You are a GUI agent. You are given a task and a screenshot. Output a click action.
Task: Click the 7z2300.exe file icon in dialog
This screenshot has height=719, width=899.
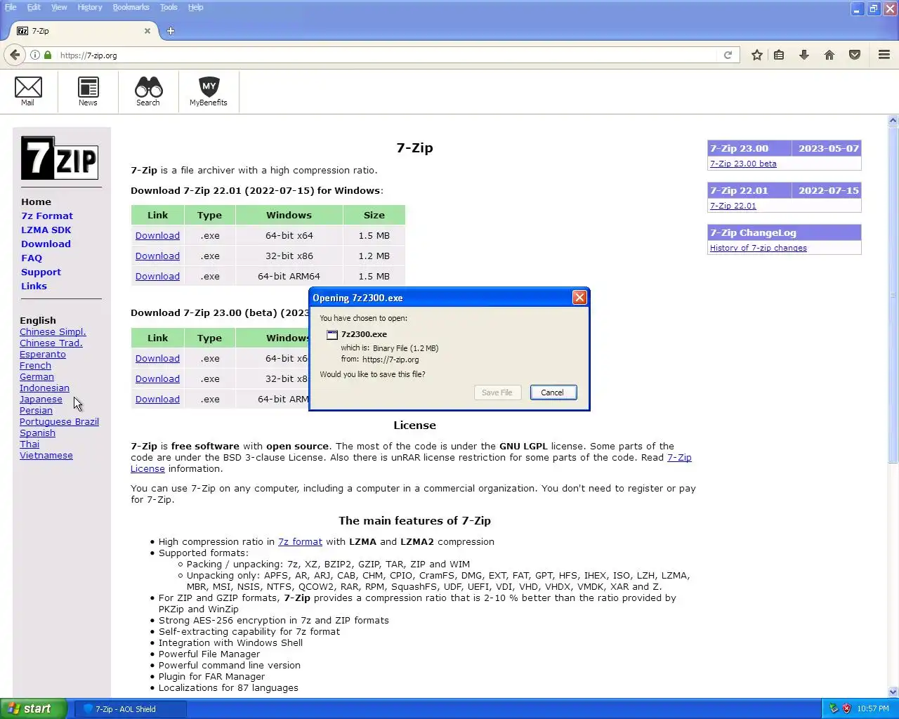click(332, 335)
